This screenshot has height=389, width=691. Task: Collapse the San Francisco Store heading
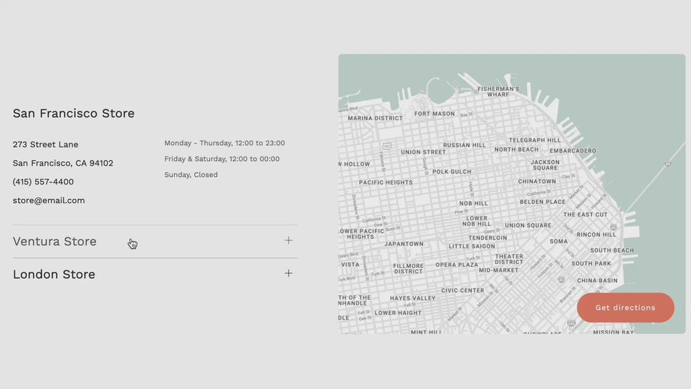73,113
